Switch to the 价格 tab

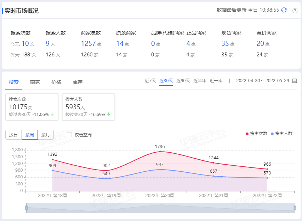click(56, 82)
